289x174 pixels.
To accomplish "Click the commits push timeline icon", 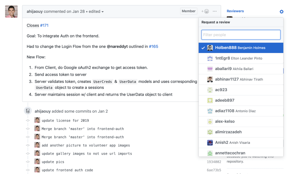I will [x=28, y=111].
